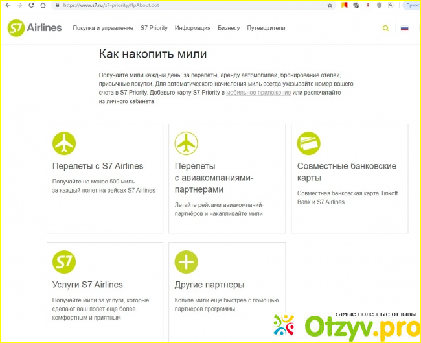Open the "Услуги S7 Airlines" heading

point(87,285)
